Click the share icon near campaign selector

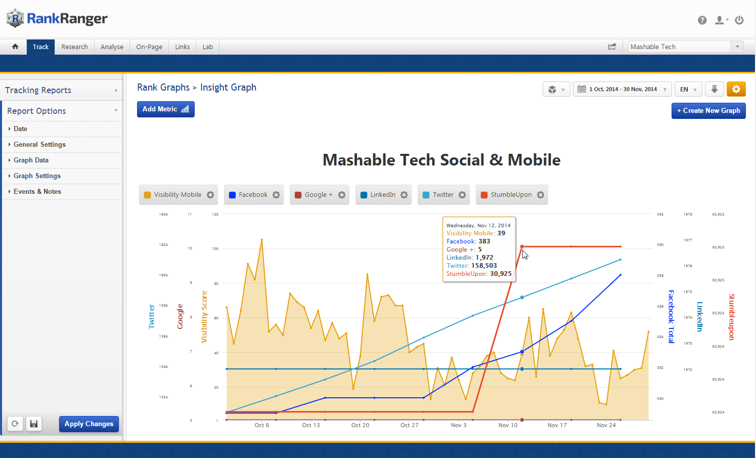coord(612,47)
